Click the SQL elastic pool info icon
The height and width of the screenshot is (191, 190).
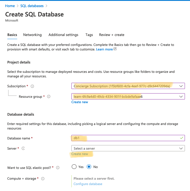pos(58,168)
